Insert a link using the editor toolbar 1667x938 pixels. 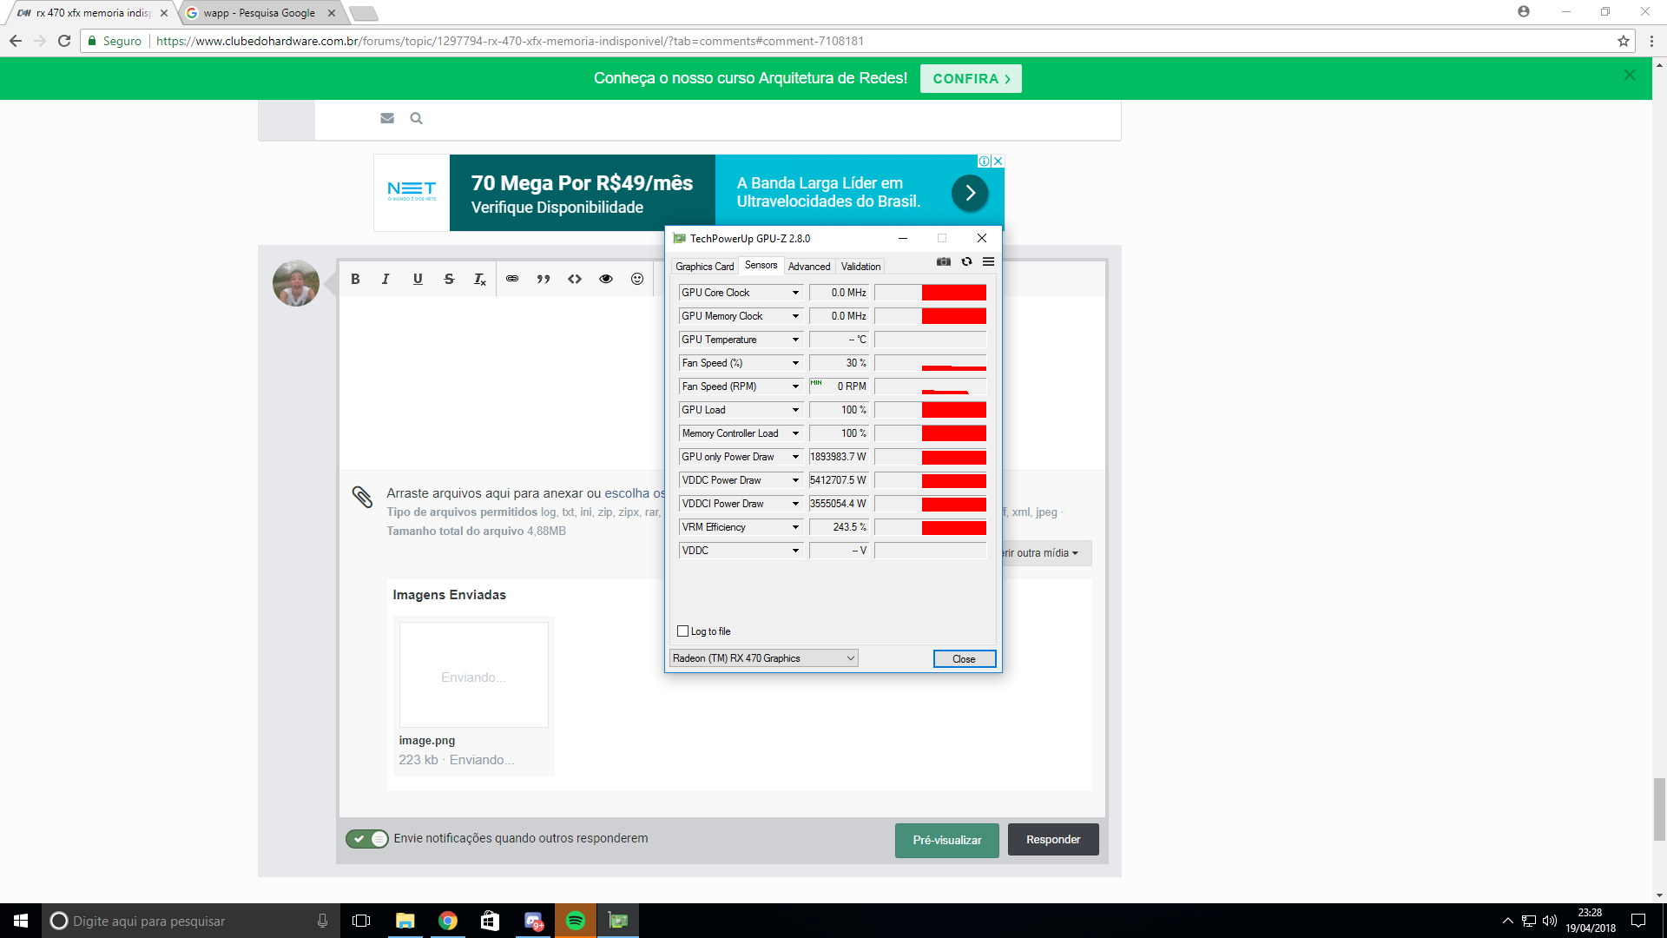[512, 279]
